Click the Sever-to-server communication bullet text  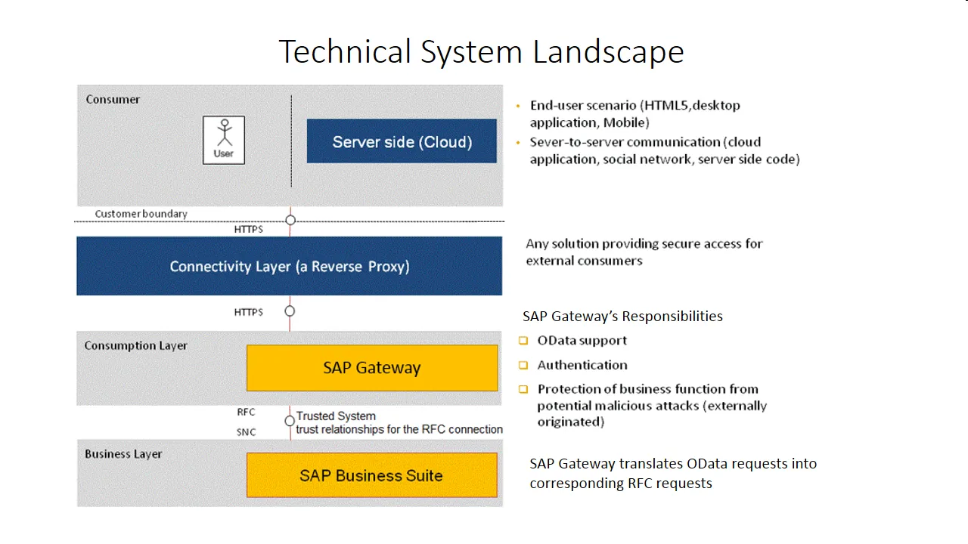click(x=665, y=150)
